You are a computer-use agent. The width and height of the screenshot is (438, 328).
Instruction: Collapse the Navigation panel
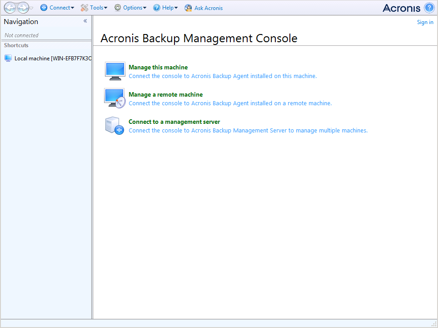85,21
